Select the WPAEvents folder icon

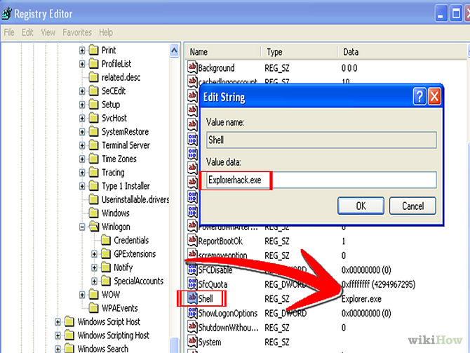pyautogui.click(x=93, y=308)
